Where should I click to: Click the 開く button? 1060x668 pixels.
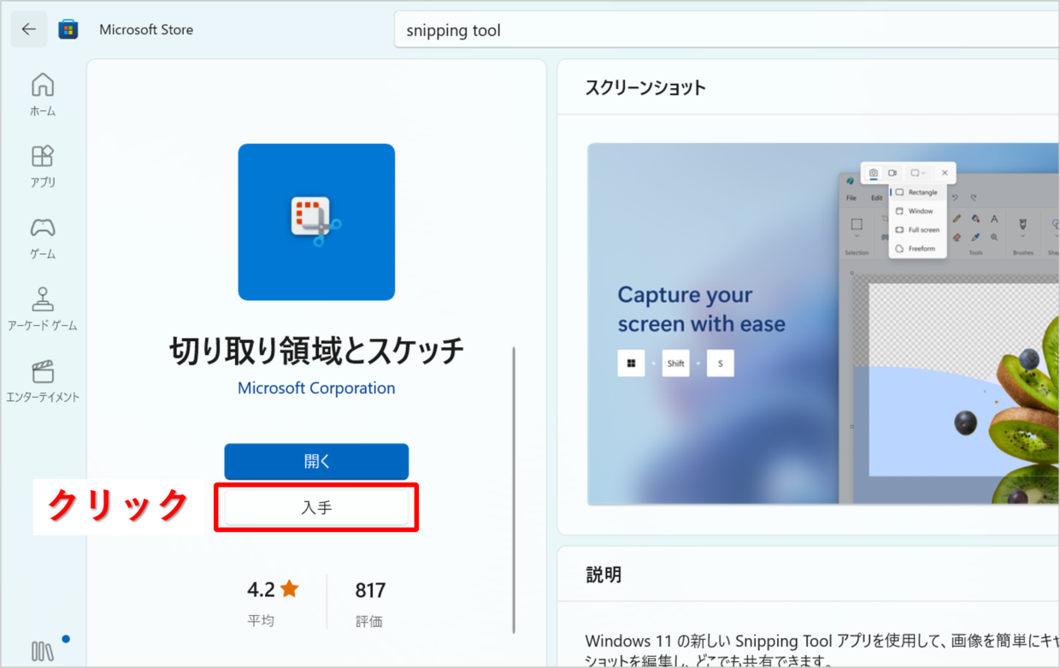pos(316,461)
